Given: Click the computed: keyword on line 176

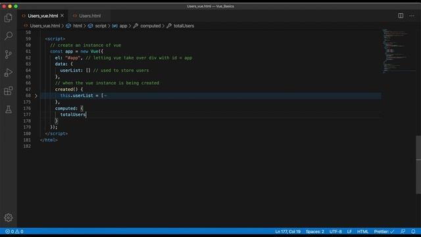Looking at the screenshot, I should pos(66,108).
